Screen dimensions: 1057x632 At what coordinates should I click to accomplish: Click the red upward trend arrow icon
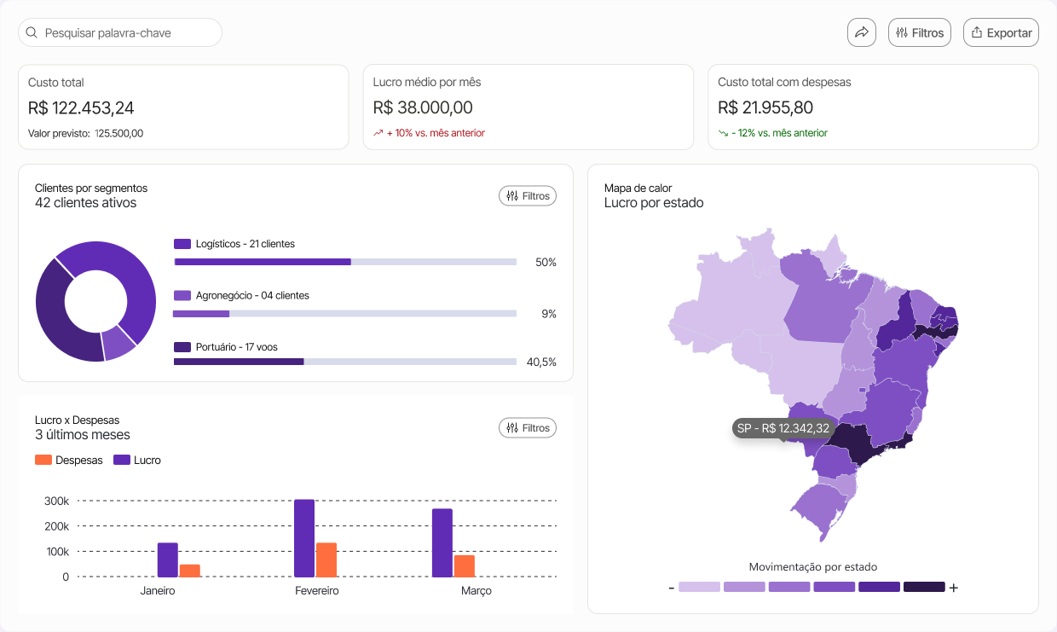tap(378, 133)
